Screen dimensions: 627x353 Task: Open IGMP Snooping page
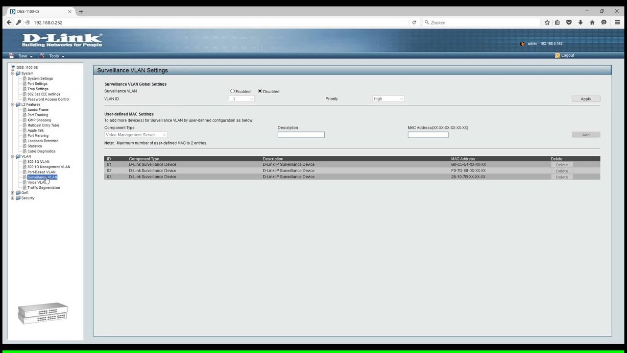(39, 120)
